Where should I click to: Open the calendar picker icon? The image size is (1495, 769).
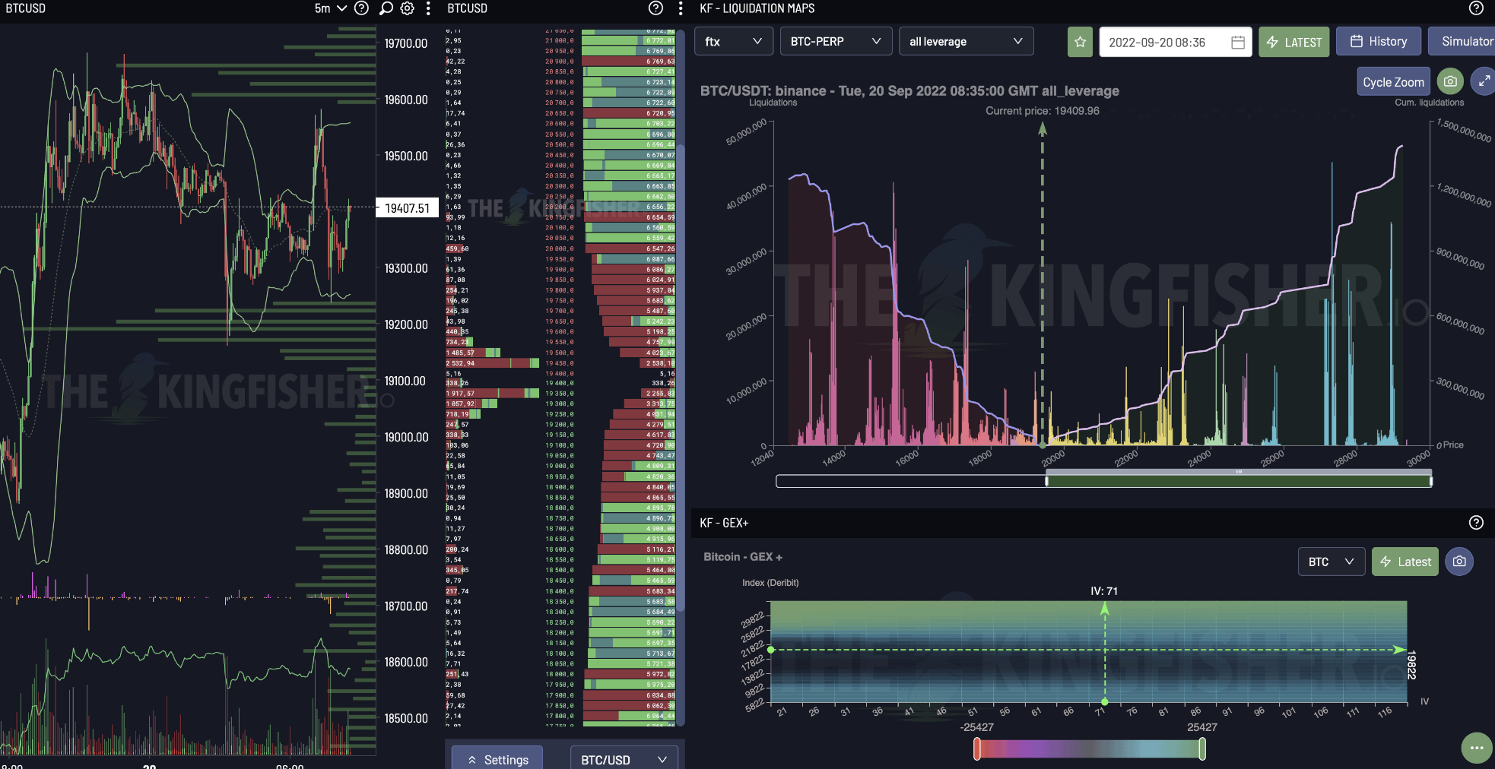coord(1237,43)
